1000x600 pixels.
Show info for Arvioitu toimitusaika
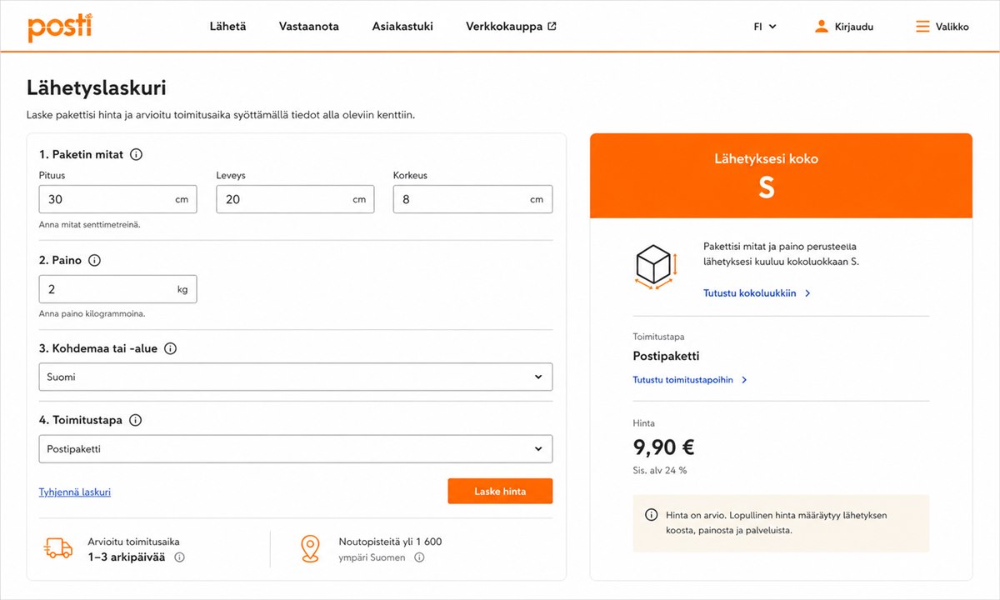179,557
